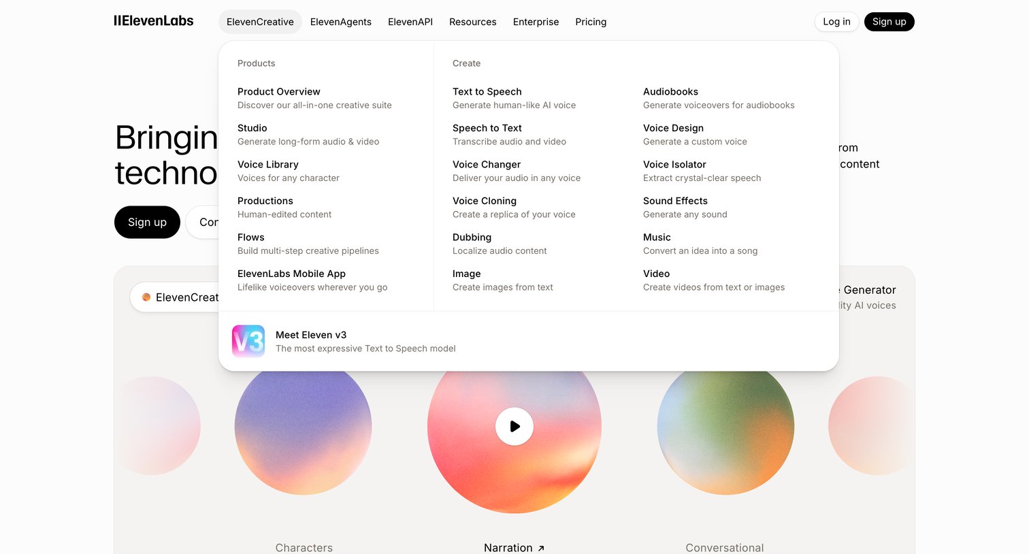The height and width of the screenshot is (554, 1029).
Task: Select Voice Changer
Action: [x=517, y=171]
